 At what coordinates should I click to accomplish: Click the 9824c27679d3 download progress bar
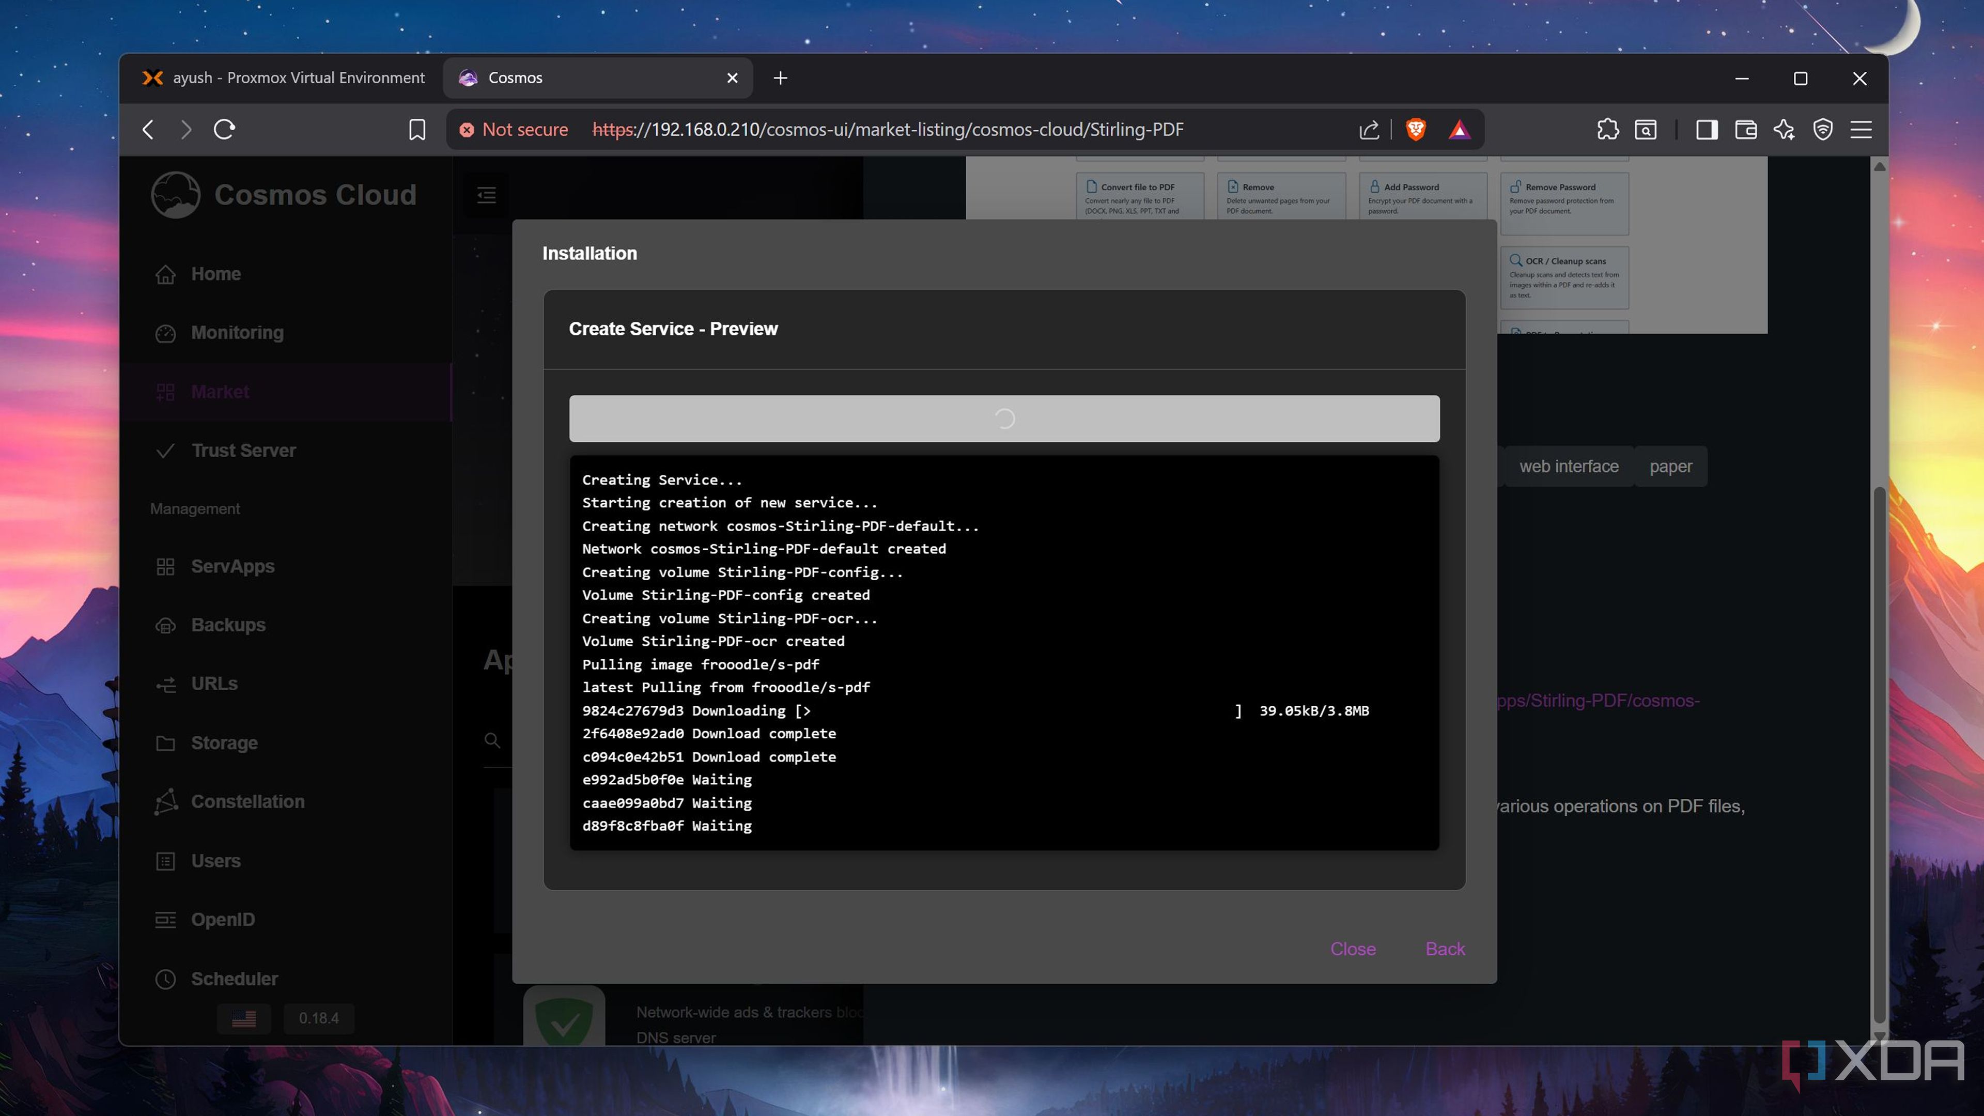[1018, 711]
